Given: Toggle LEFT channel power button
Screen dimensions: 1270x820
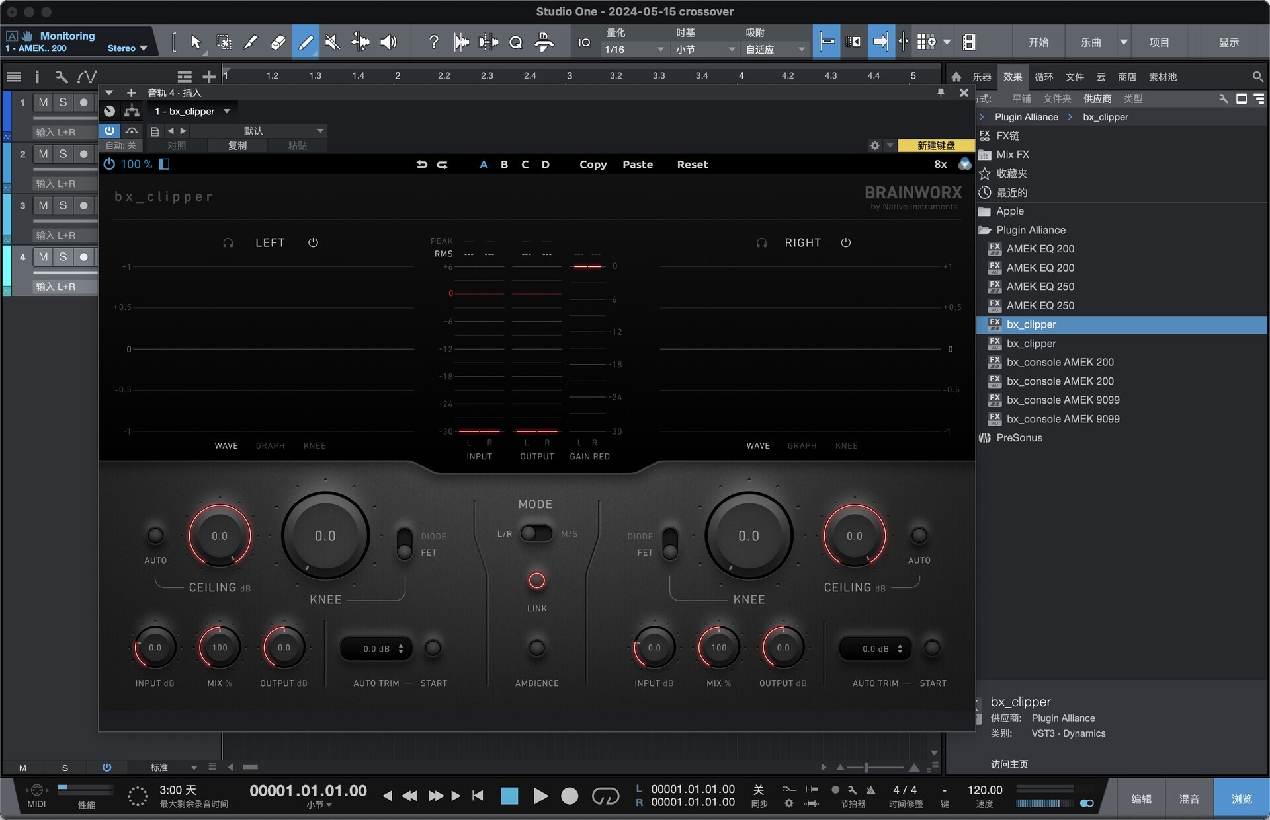Looking at the screenshot, I should [313, 242].
